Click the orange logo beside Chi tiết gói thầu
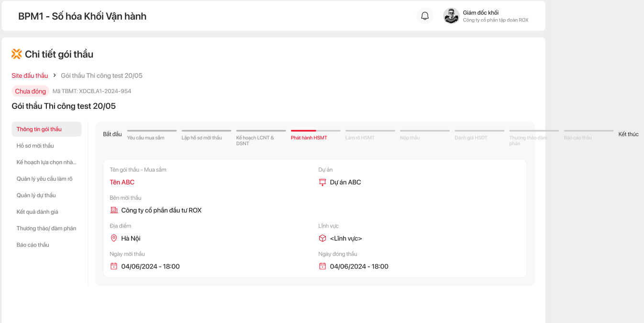The width and height of the screenshot is (644, 323). 17,54
